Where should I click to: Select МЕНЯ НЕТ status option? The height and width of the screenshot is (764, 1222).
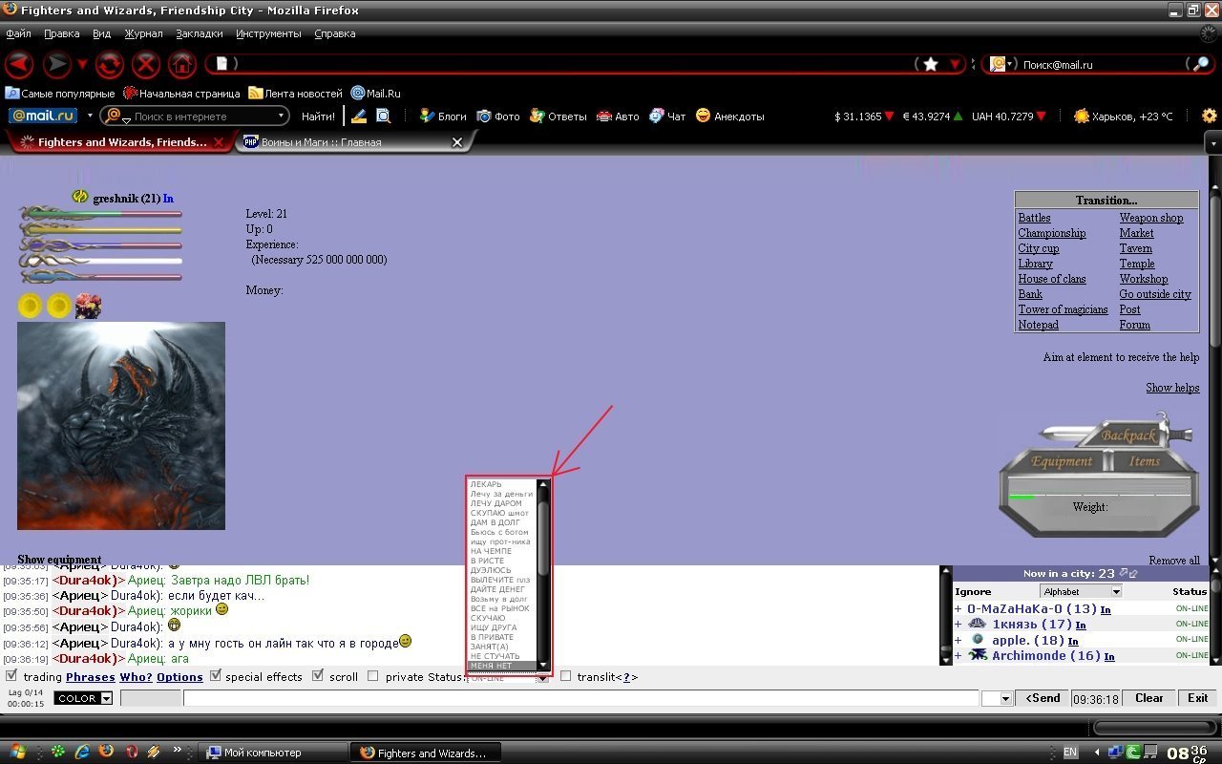(x=502, y=666)
